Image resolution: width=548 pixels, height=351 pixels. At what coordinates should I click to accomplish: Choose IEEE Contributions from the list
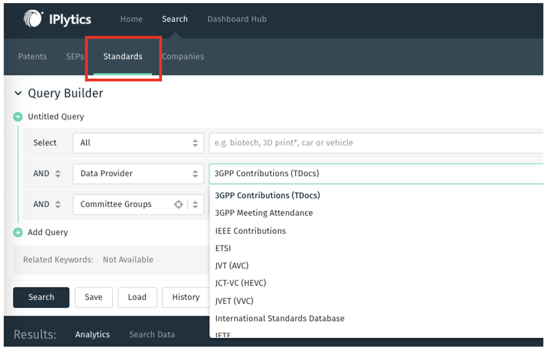[x=250, y=231]
